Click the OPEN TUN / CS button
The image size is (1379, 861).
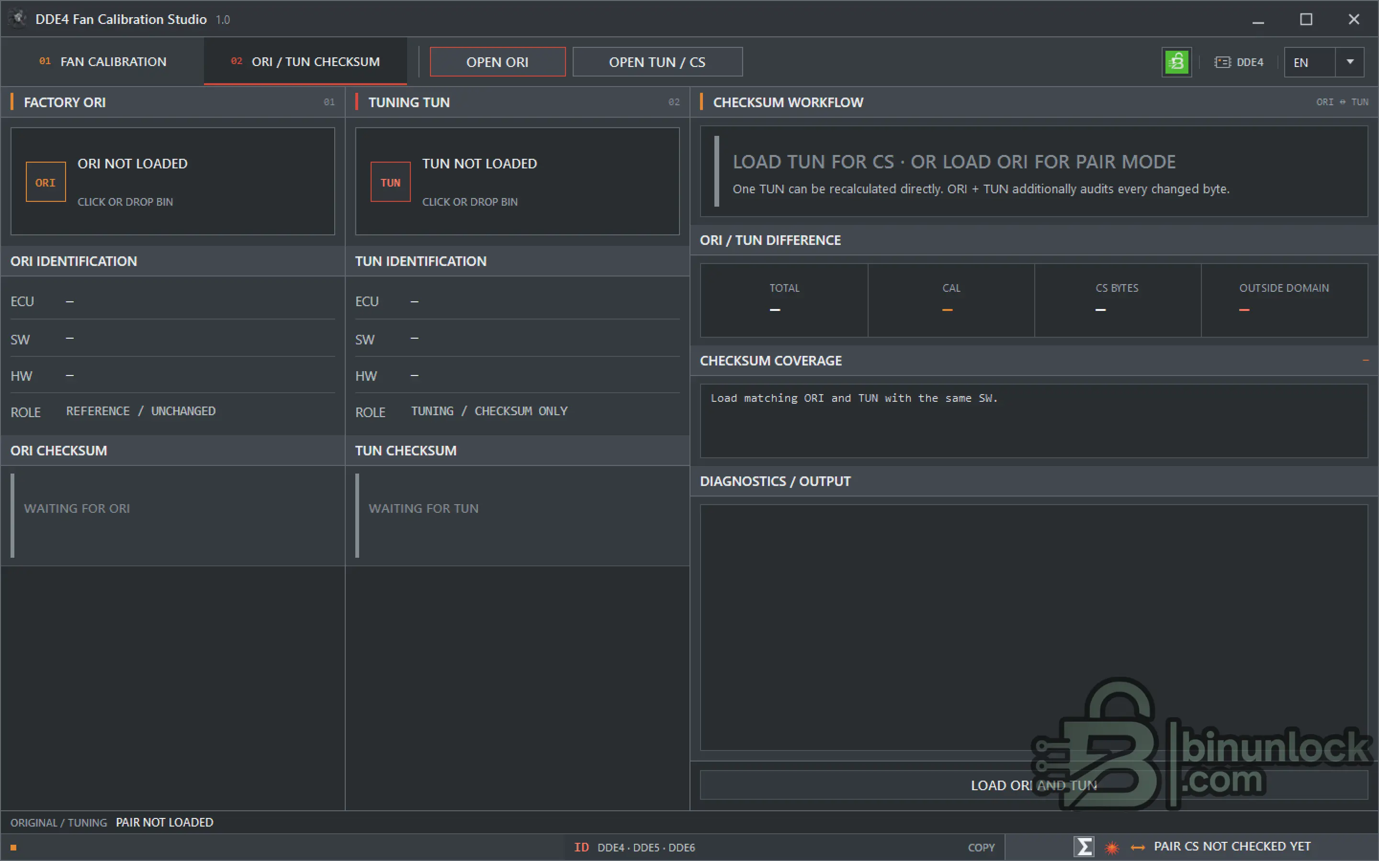point(657,62)
